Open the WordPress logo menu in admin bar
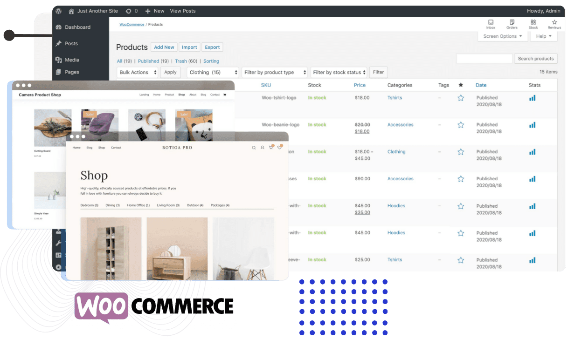Viewport: 575px width, 339px height. 59,11
